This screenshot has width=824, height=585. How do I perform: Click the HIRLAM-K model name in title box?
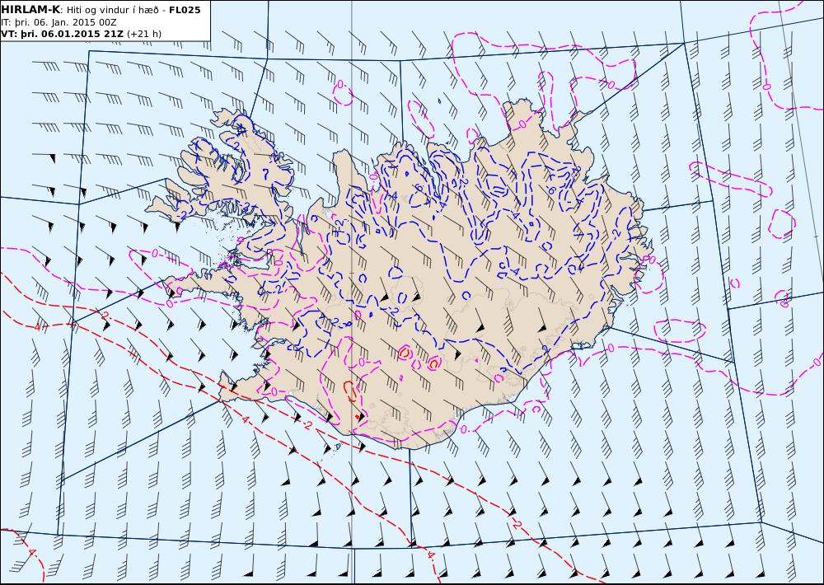30,10
